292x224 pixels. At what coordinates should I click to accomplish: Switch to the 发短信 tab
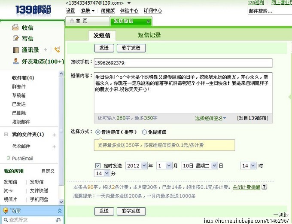pos(102,35)
